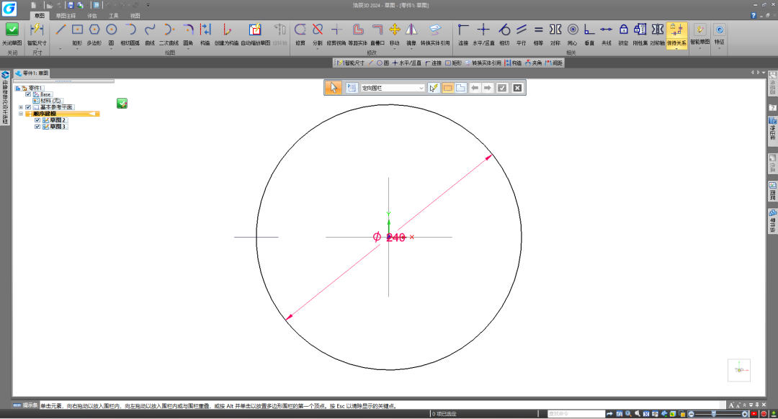Select the 材料 (无) tree item
The height and width of the screenshot is (419, 778).
coord(47,101)
